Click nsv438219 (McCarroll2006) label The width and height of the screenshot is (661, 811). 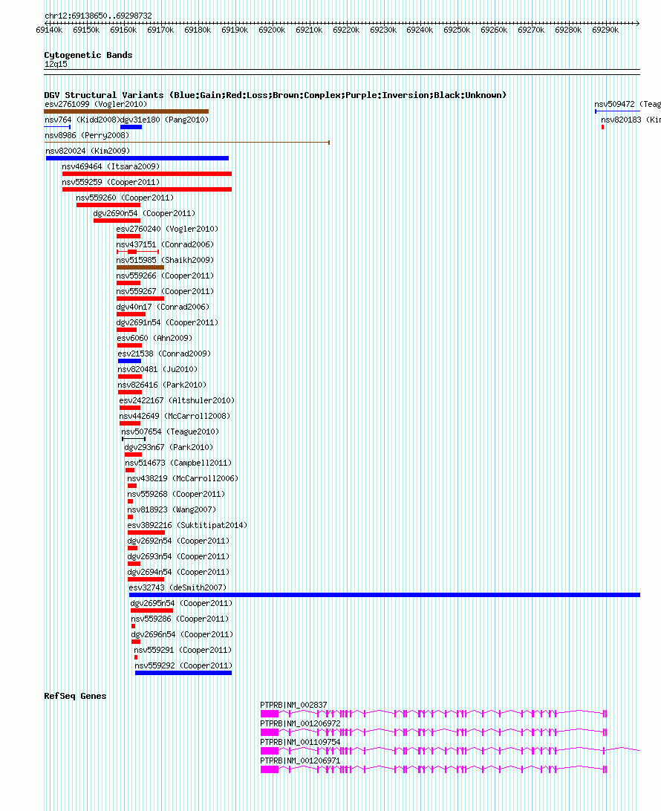[183, 478]
